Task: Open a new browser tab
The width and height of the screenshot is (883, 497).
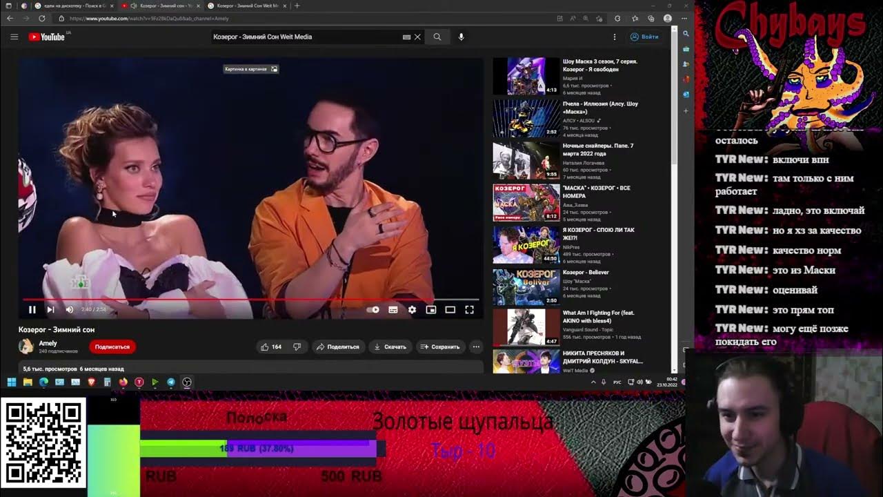Action: [x=297, y=6]
